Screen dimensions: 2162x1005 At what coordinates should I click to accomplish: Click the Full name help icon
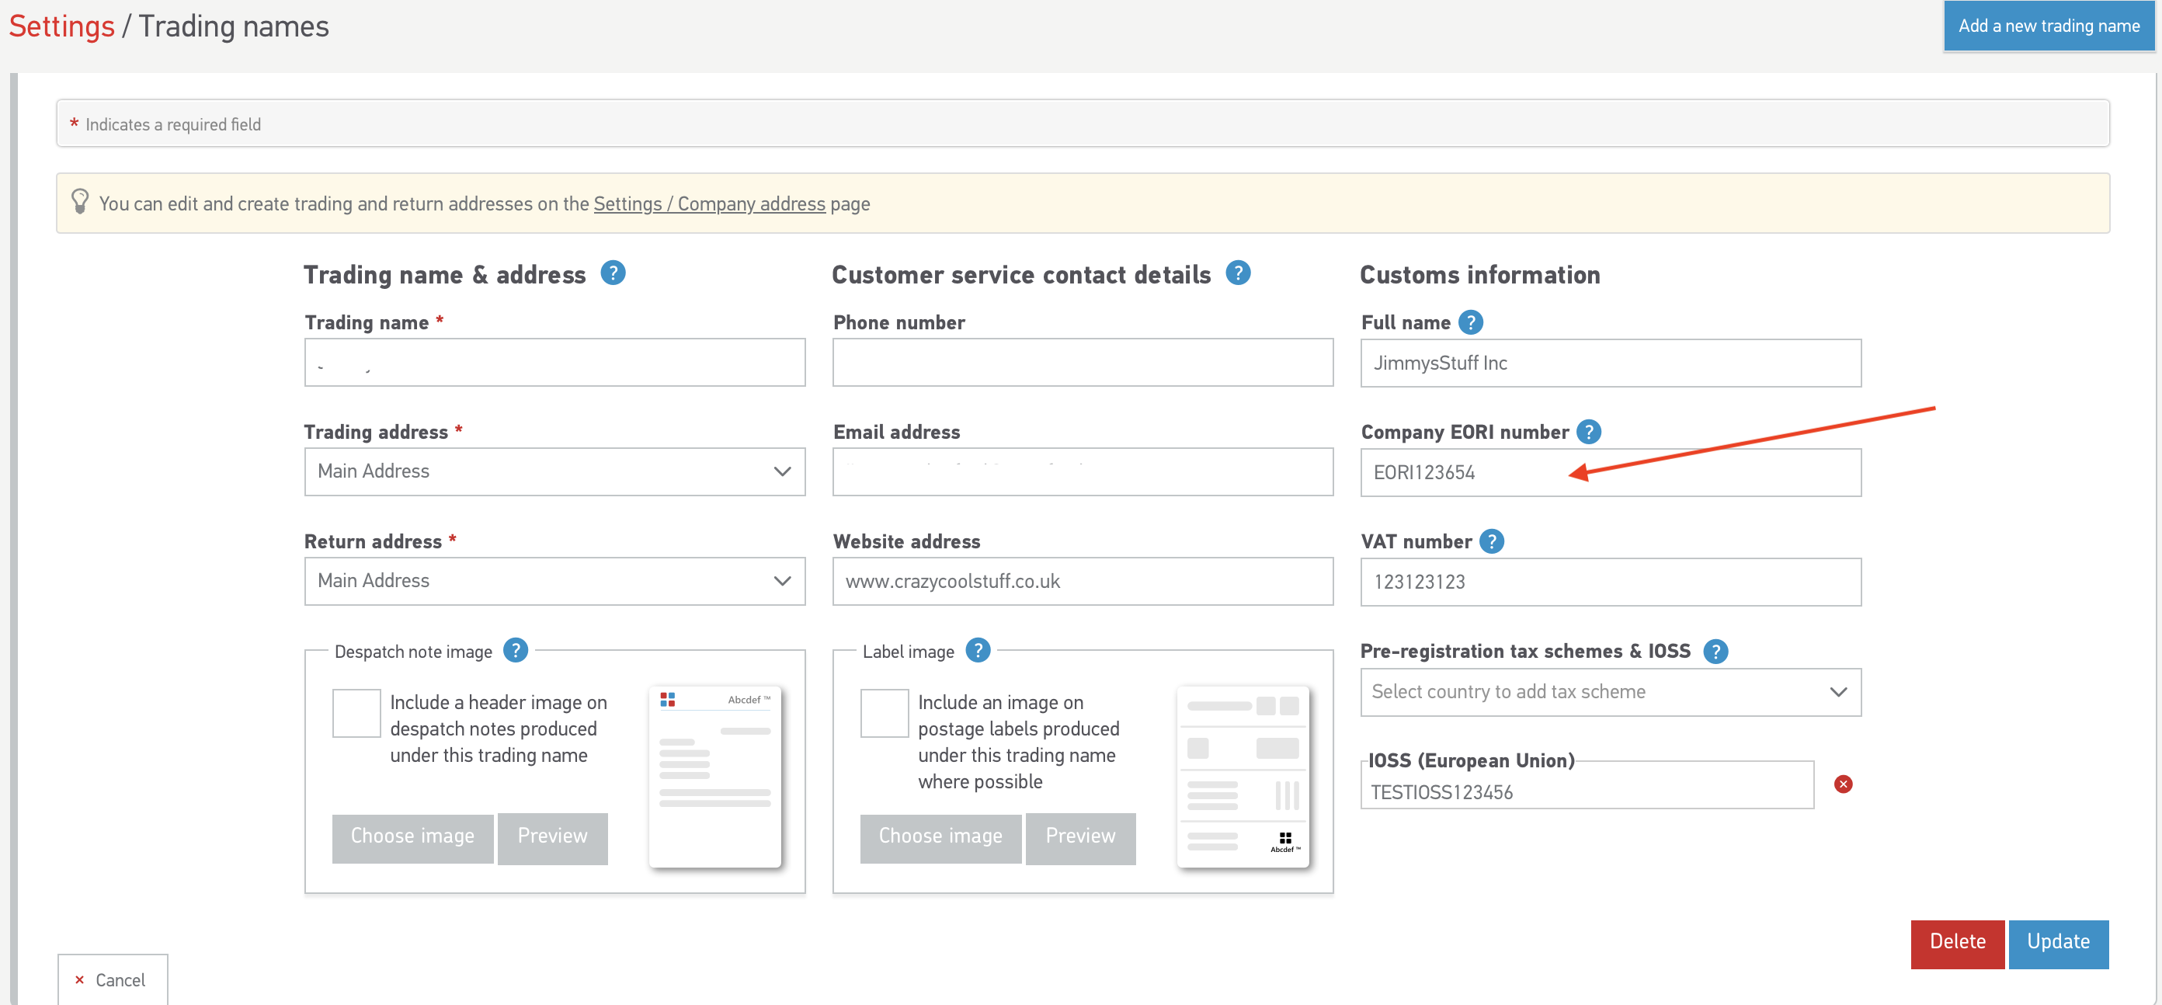1470,322
